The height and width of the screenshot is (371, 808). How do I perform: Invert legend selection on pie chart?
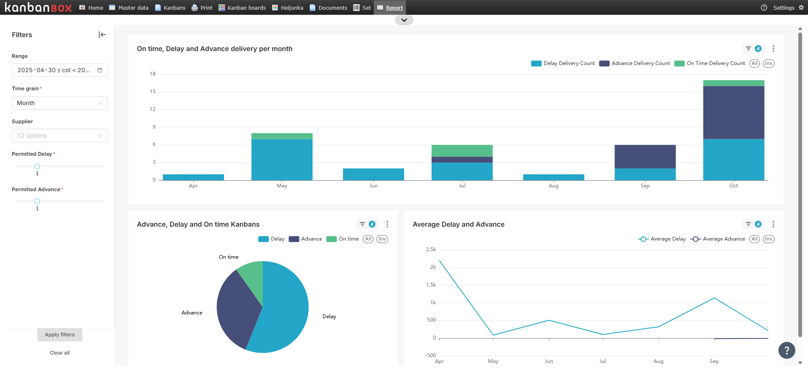coord(382,239)
